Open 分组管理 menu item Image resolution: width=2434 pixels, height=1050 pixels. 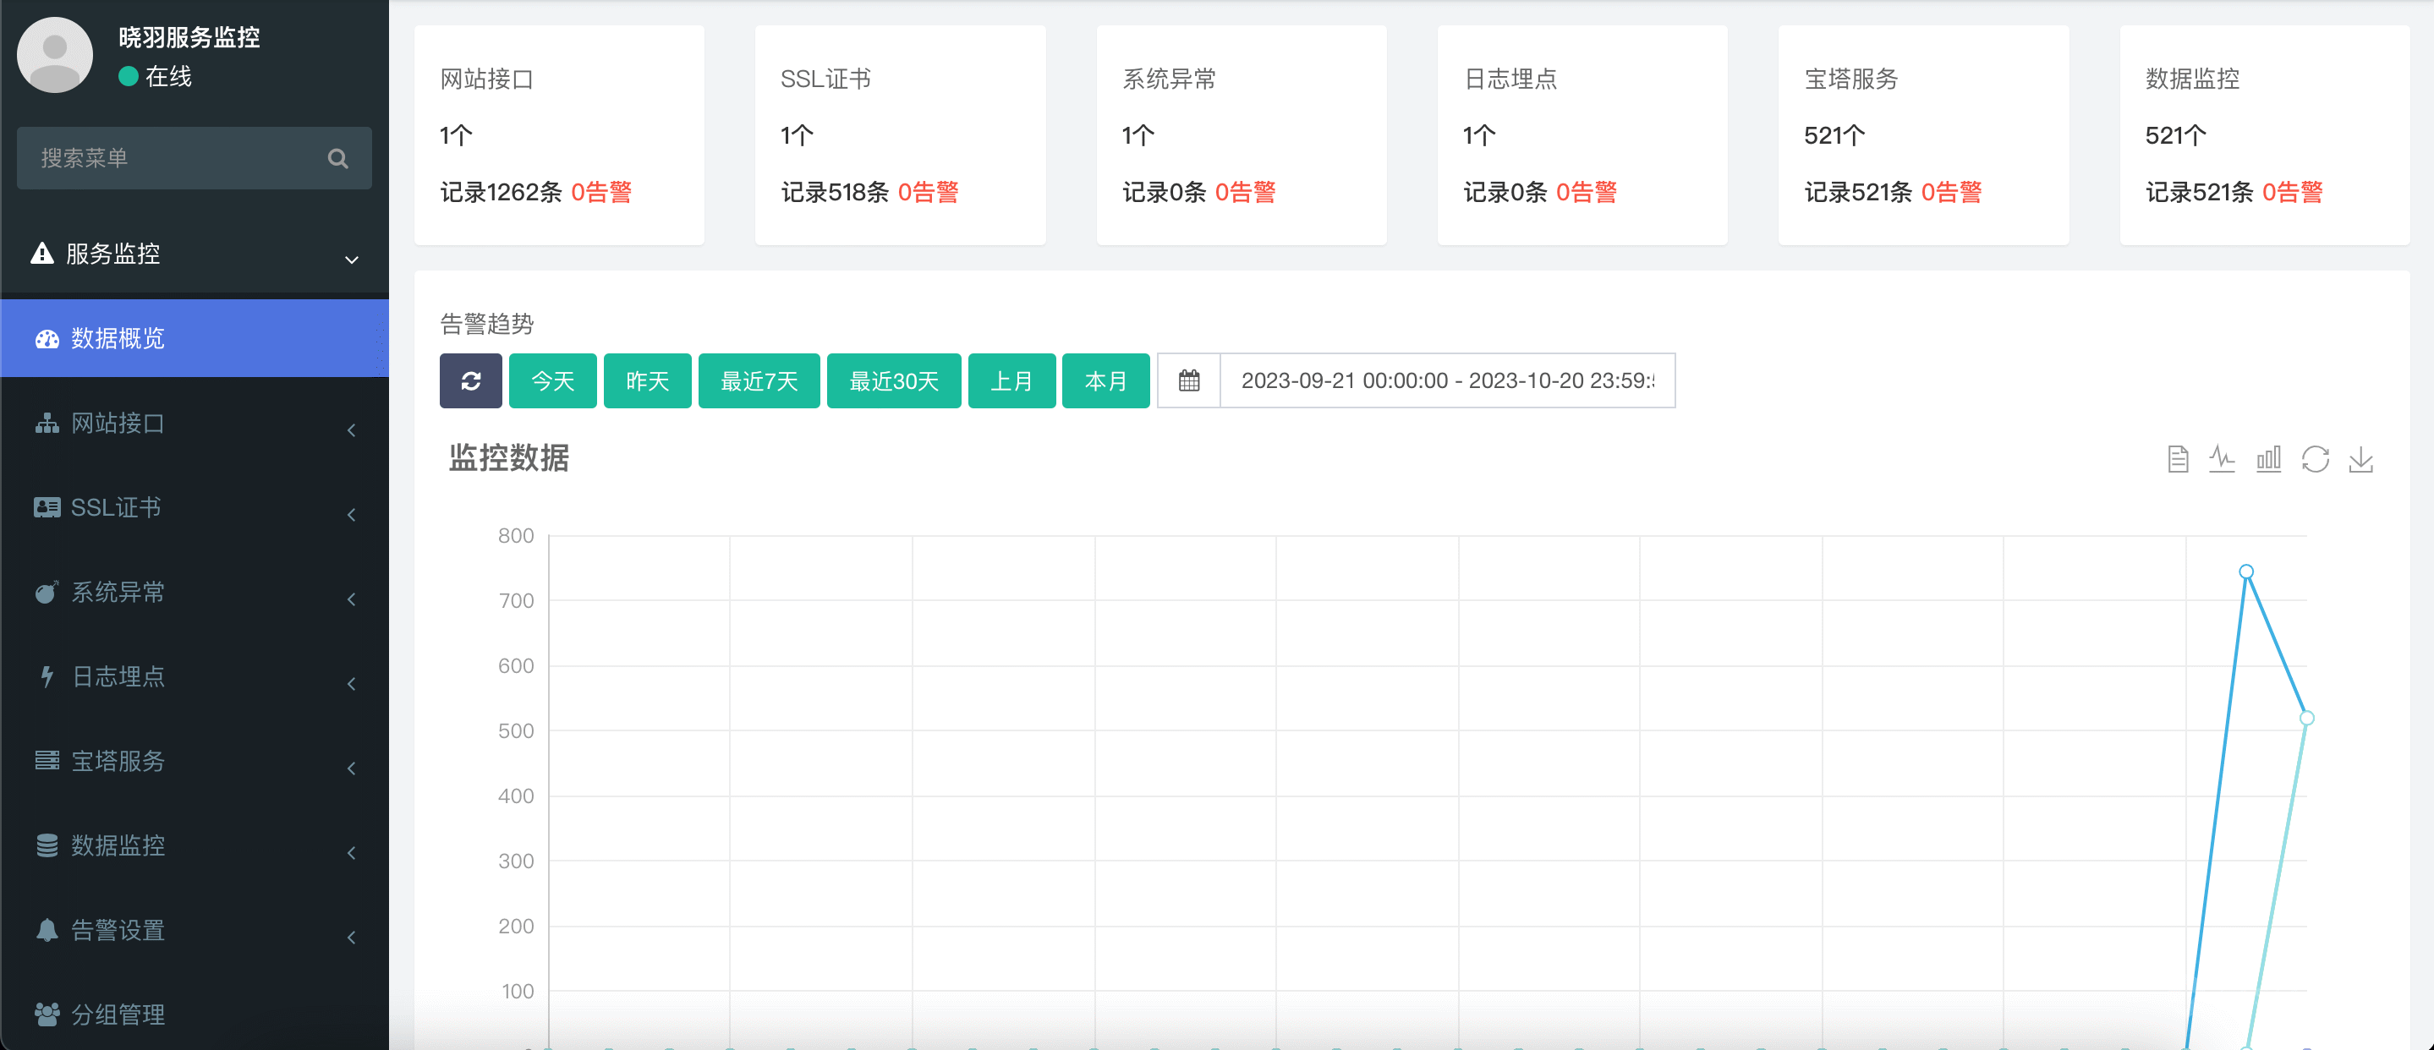point(118,1014)
